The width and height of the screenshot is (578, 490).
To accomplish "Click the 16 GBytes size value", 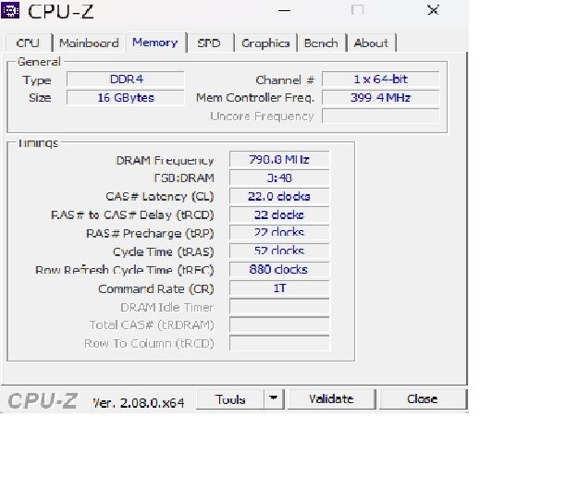I will pos(126,98).
